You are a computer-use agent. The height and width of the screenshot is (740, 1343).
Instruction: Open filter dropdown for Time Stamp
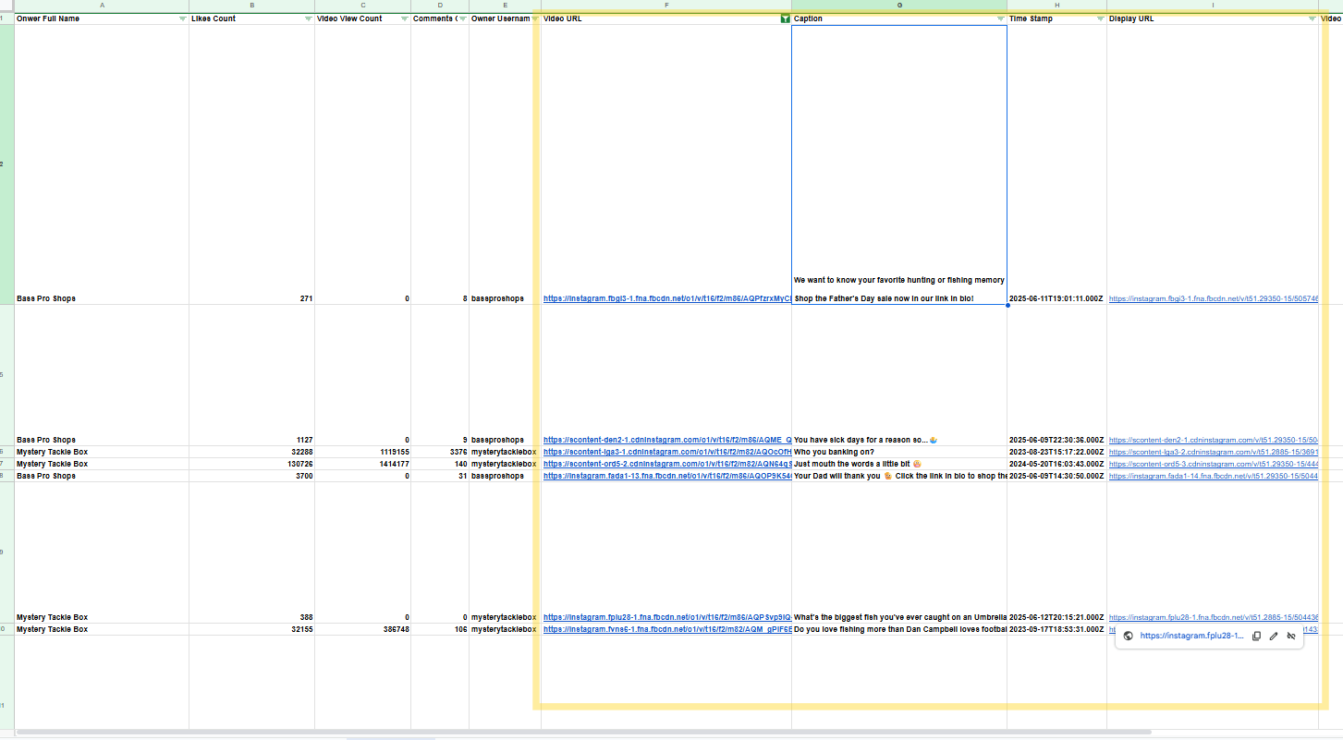[1100, 18]
